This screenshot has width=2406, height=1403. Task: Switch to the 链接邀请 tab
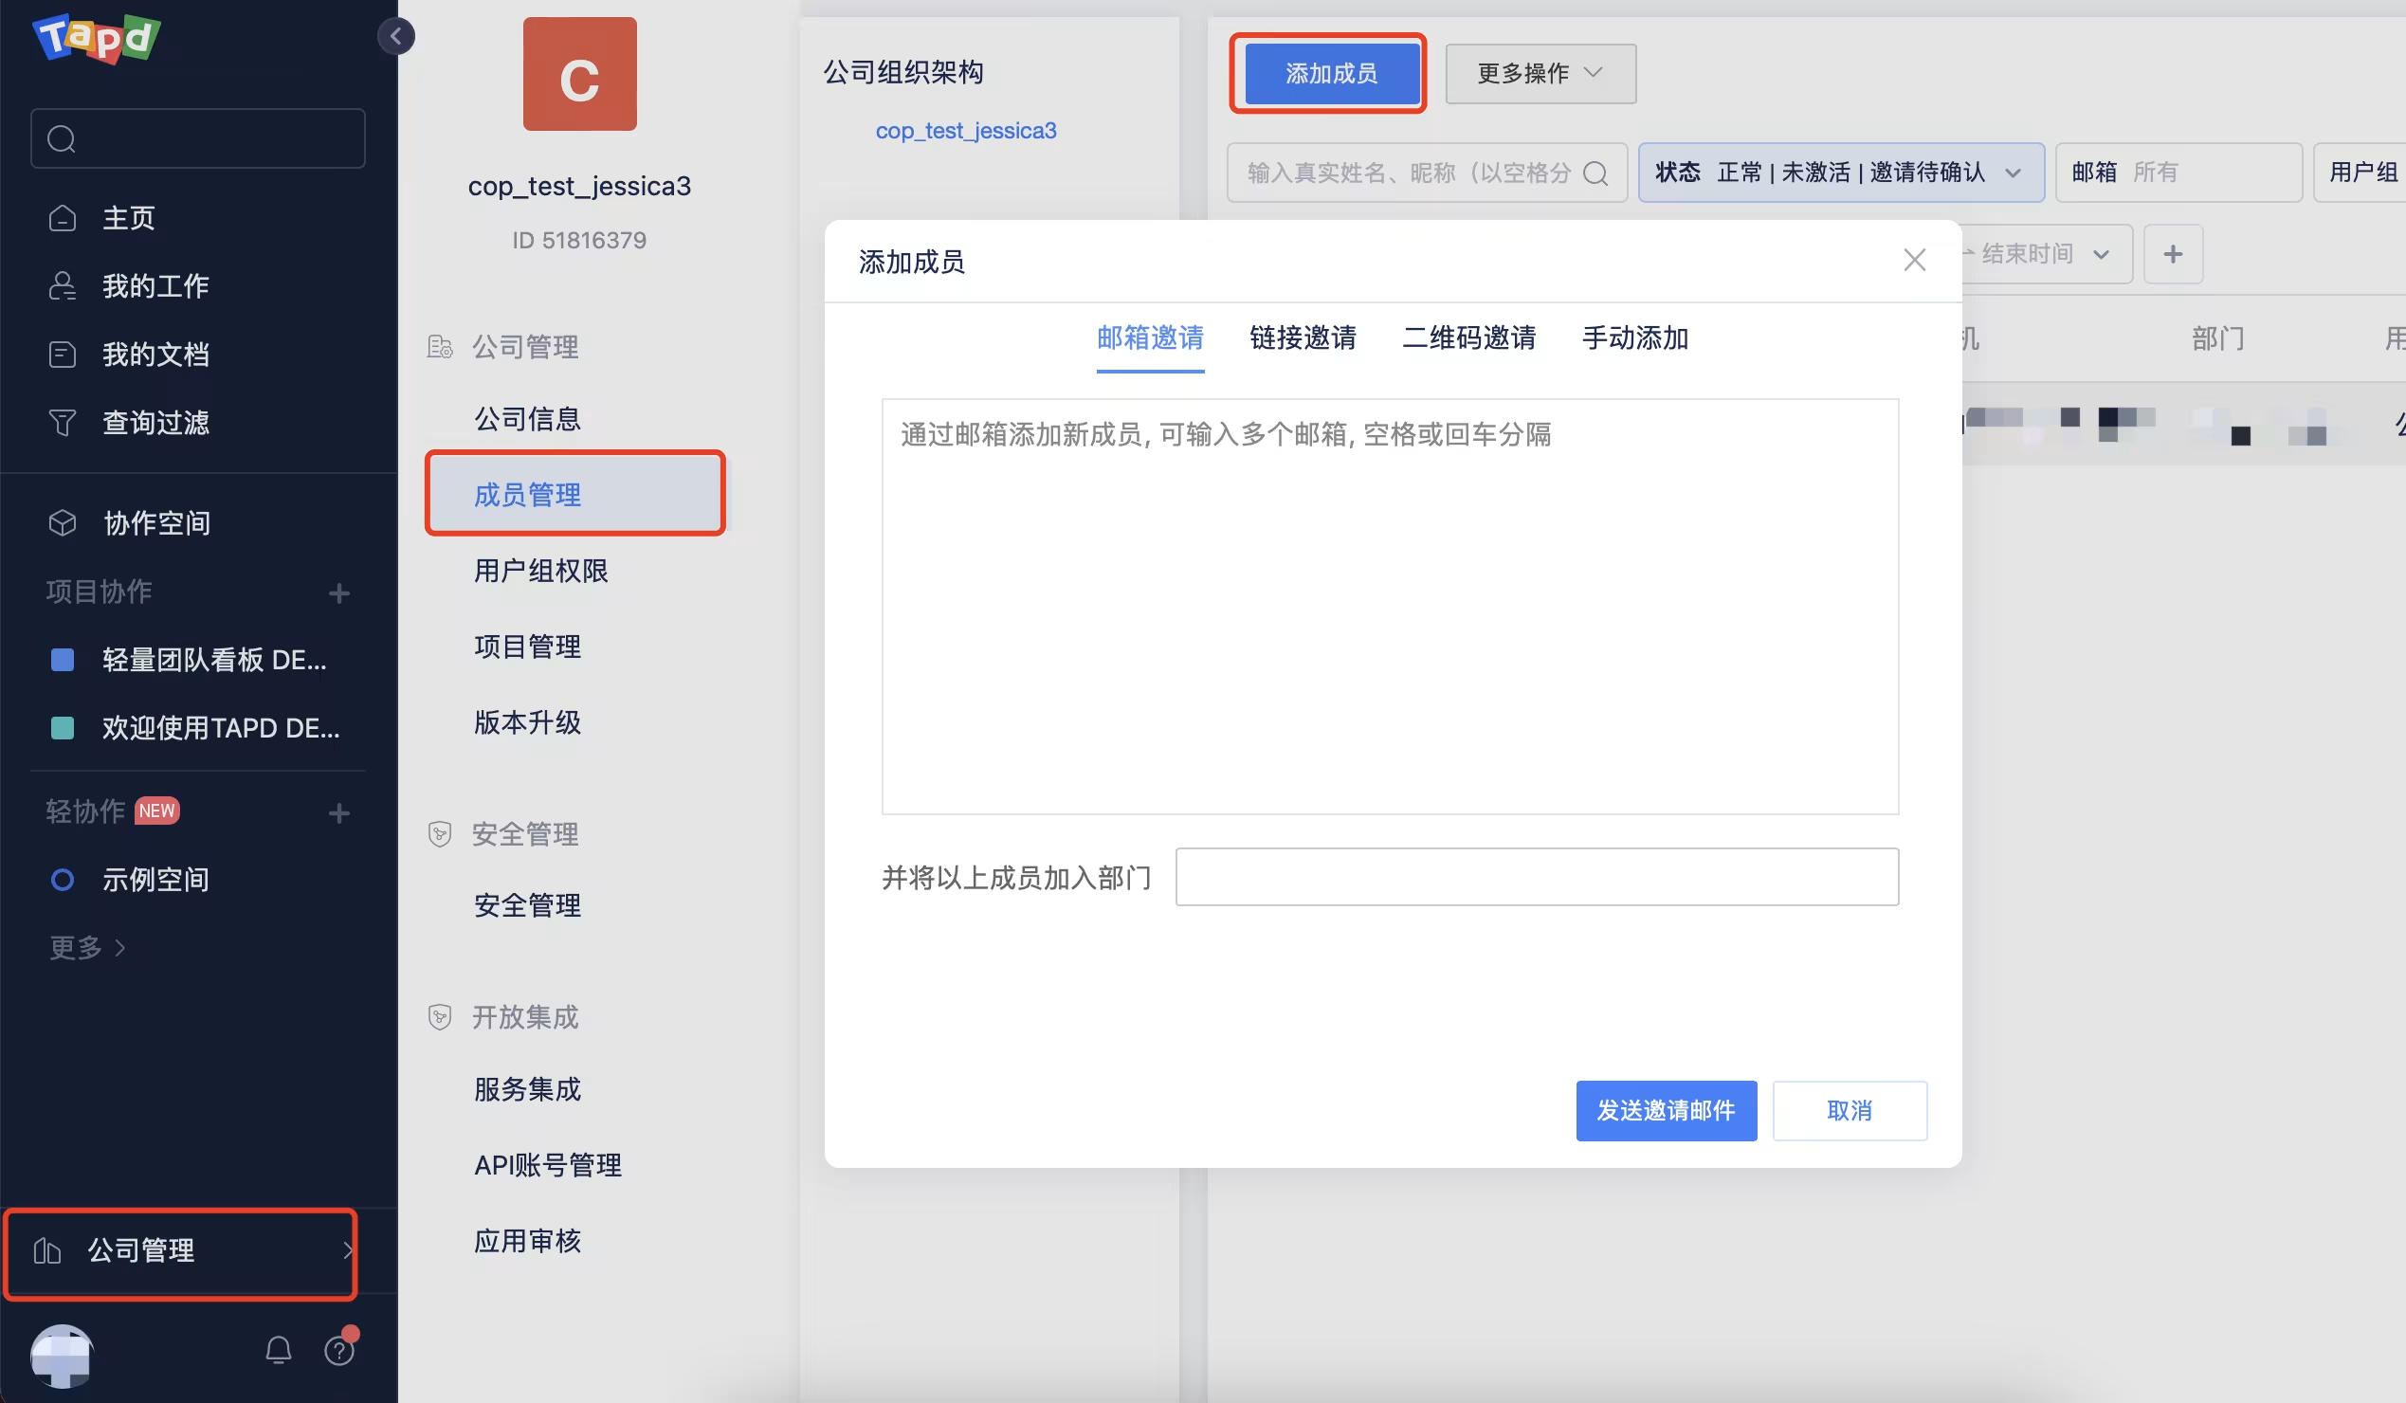[1303, 337]
